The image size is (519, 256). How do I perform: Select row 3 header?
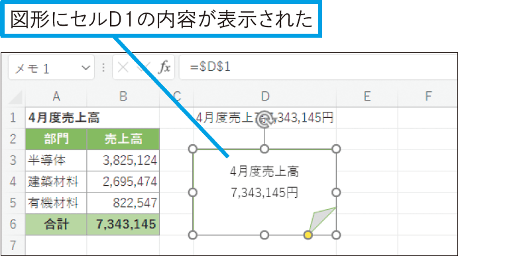(13, 160)
